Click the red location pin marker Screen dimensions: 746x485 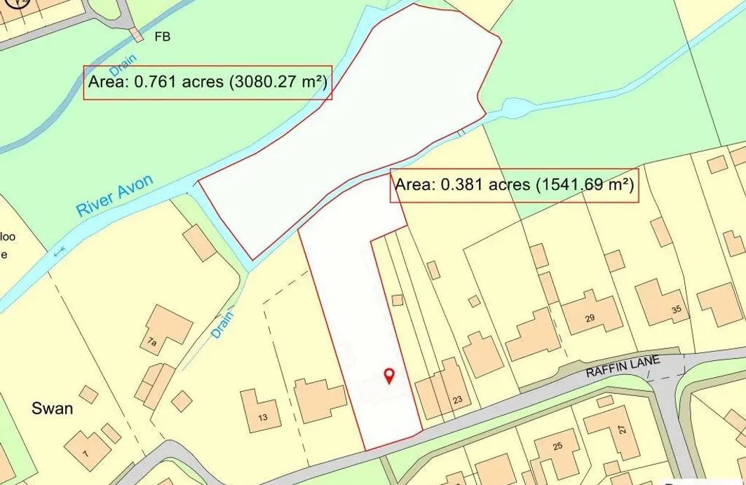[390, 376]
